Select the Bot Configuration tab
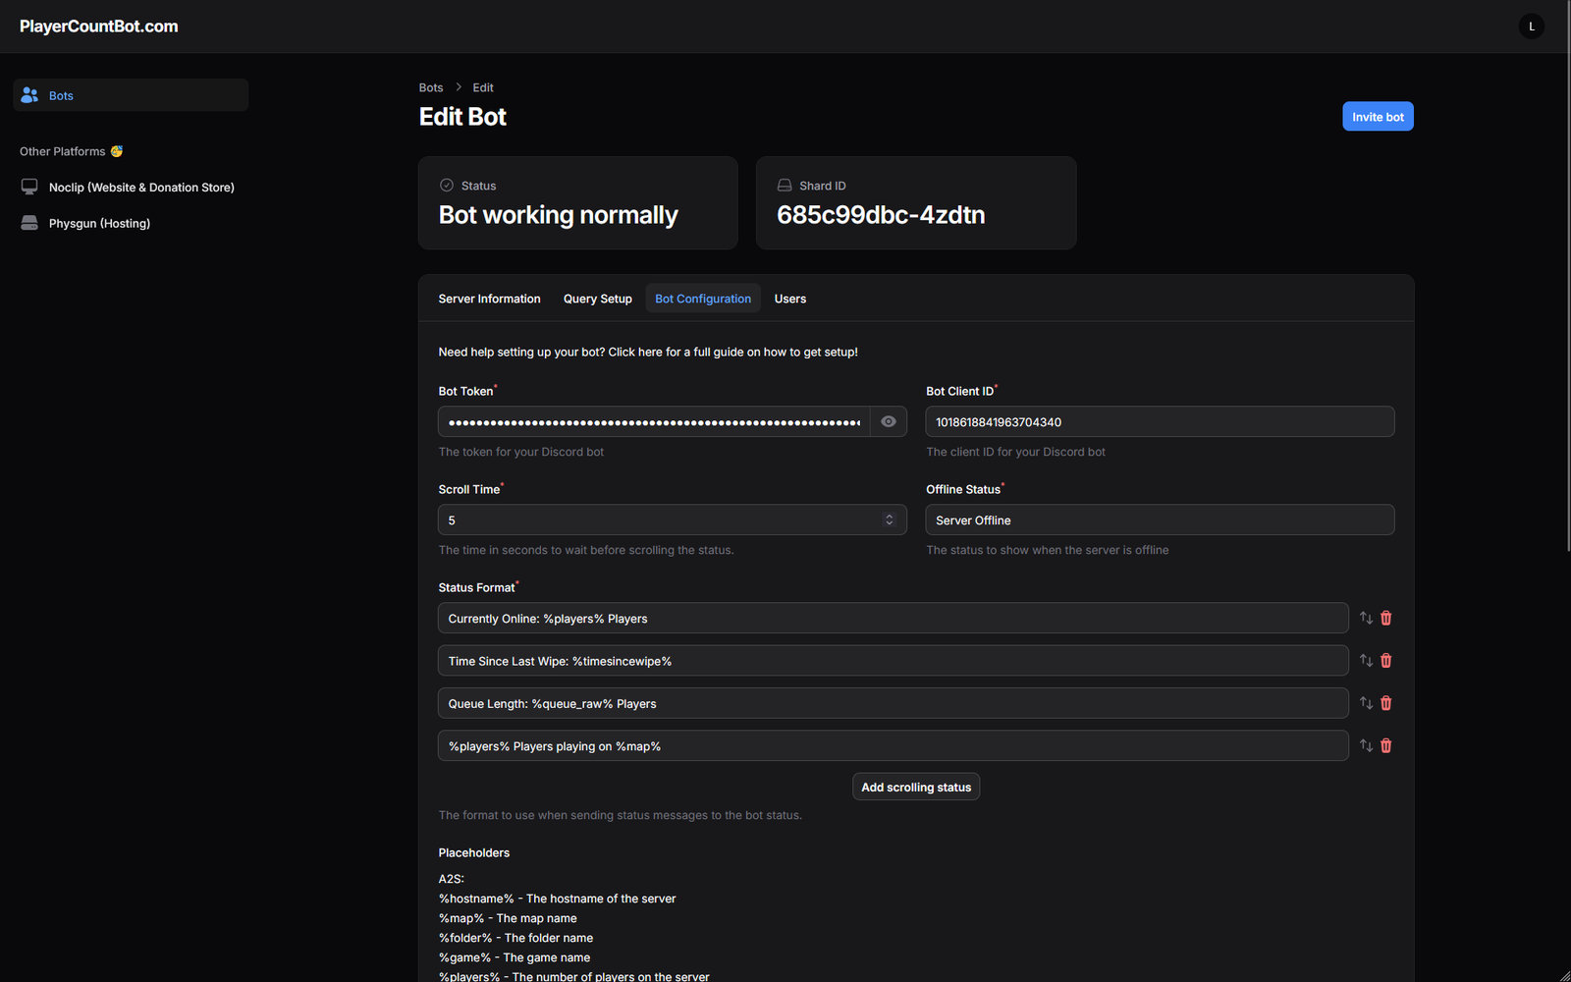This screenshot has height=982, width=1571. (x=703, y=299)
